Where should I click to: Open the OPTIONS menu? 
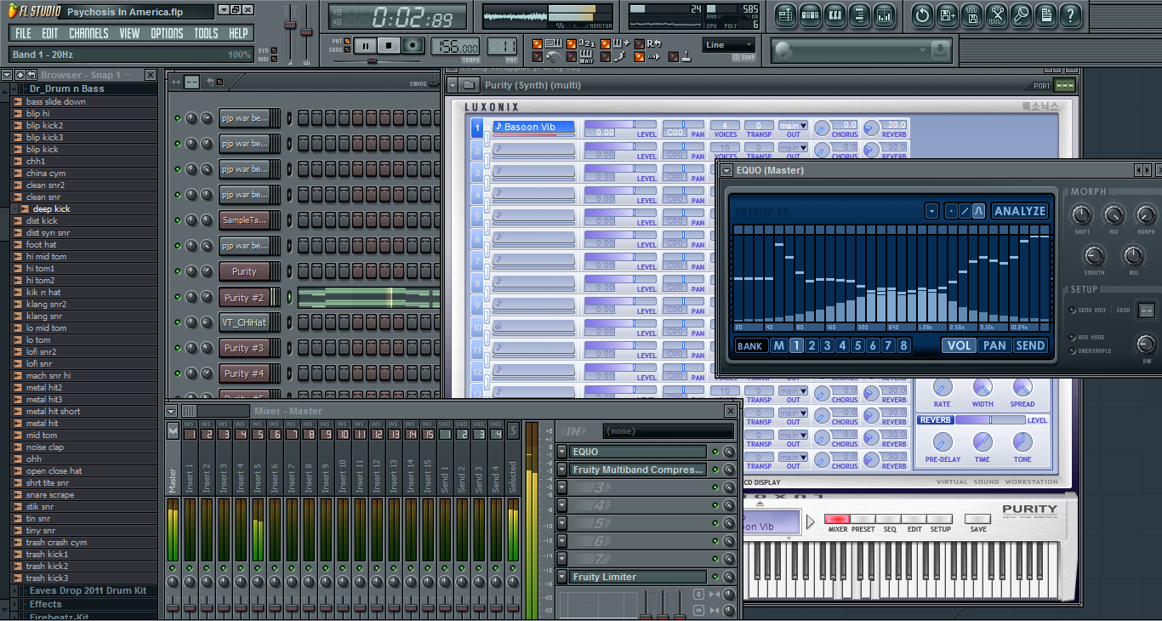[167, 33]
